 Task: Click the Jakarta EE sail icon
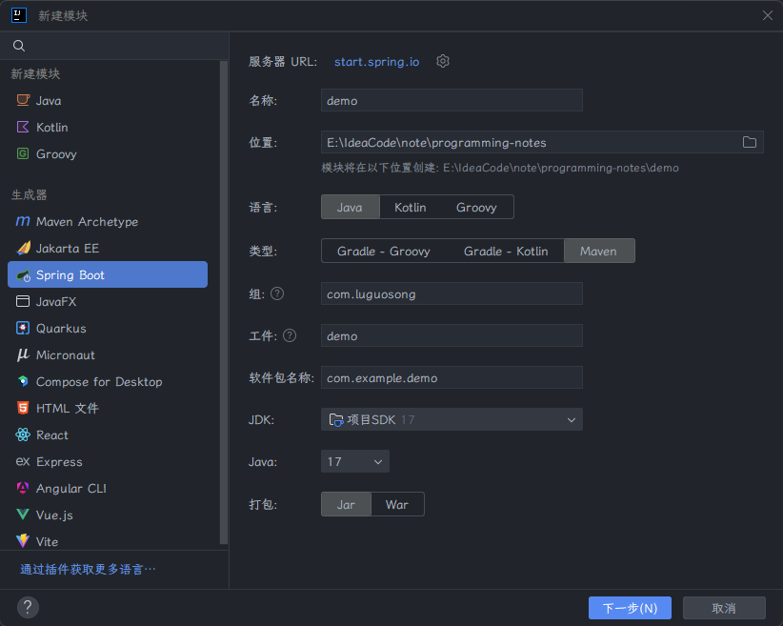coord(23,248)
